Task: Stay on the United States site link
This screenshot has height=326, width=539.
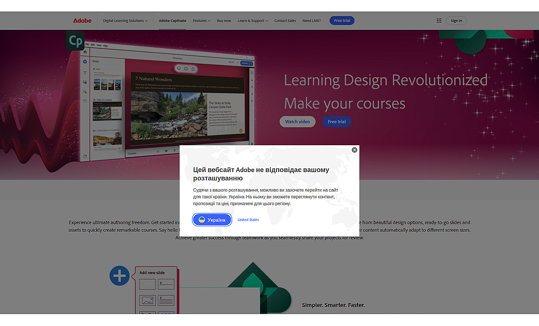Action: [x=248, y=220]
